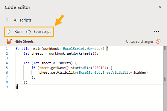Rename the Hide Sheets script title

pyautogui.click(x=24, y=41)
